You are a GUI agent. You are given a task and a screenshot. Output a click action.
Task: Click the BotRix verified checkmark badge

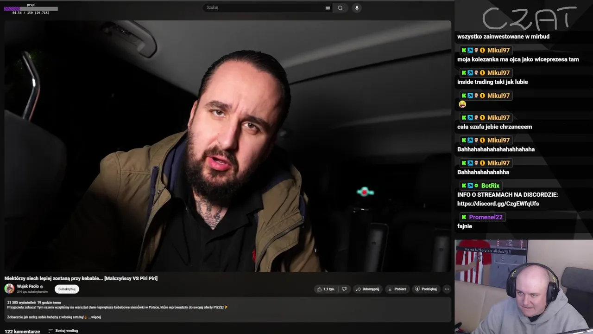tap(476, 186)
